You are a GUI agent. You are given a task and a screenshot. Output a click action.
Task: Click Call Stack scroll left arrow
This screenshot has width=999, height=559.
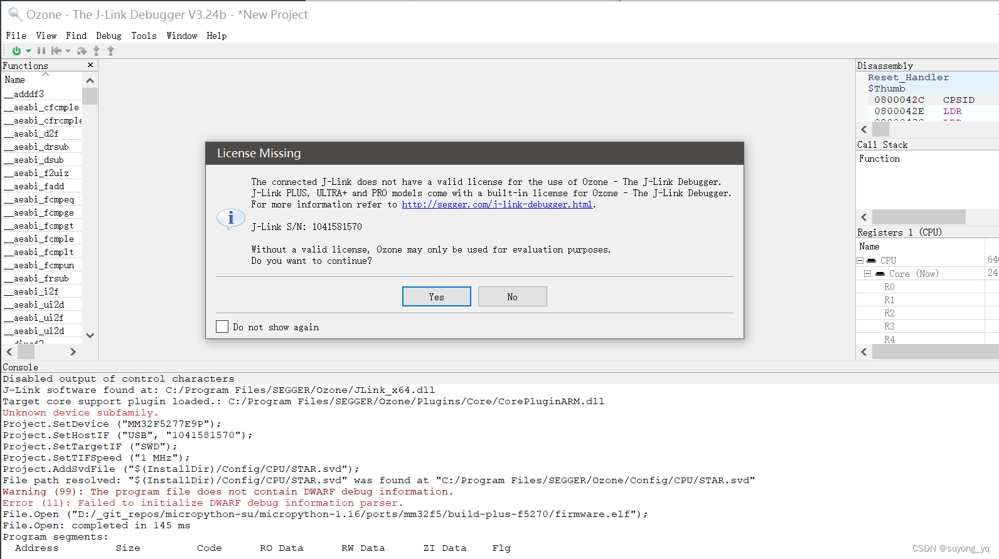coord(864,217)
